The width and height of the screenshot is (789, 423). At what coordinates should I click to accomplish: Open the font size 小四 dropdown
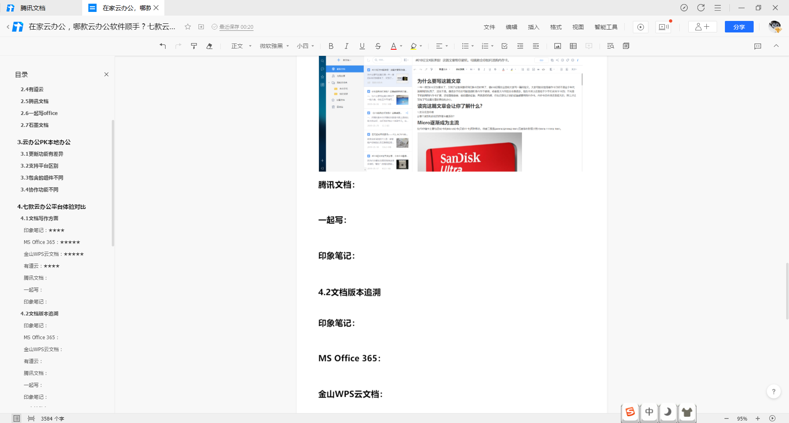tap(305, 46)
